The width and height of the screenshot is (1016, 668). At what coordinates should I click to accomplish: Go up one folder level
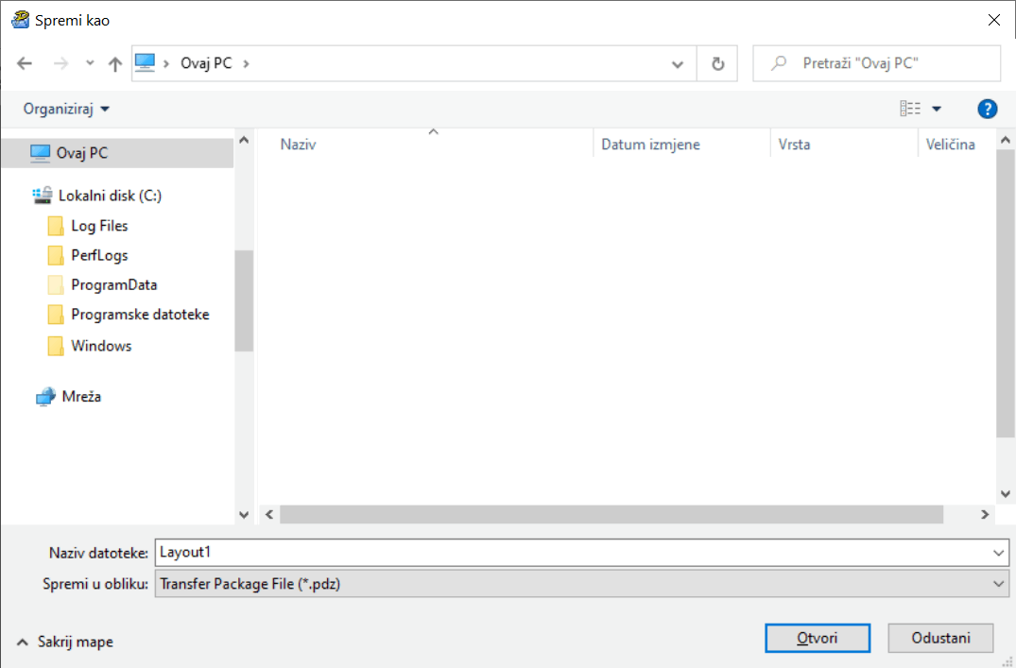115,63
